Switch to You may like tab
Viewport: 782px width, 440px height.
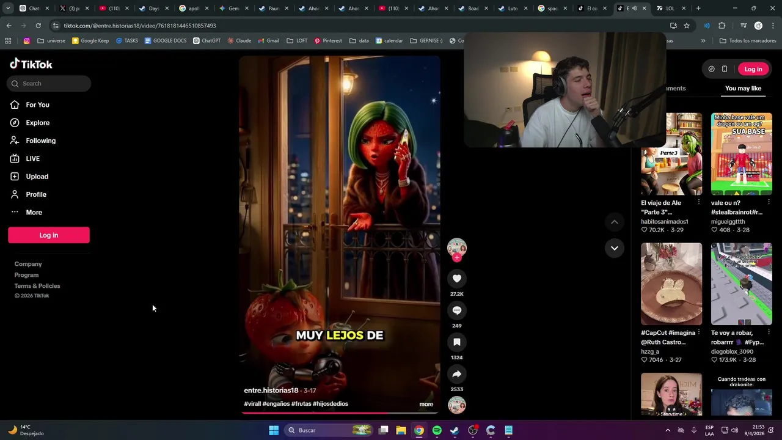click(743, 89)
